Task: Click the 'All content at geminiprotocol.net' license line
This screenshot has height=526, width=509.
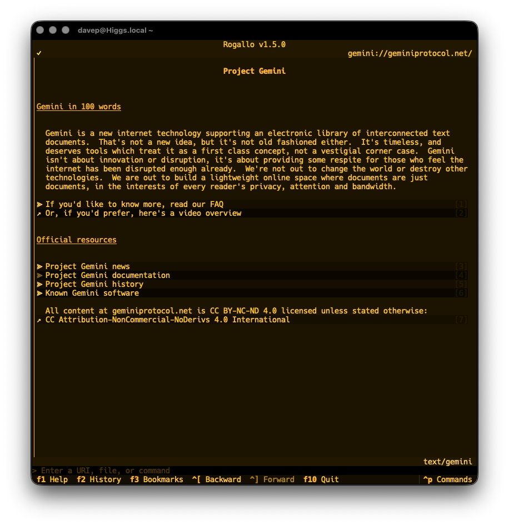Action: [236, 311]
